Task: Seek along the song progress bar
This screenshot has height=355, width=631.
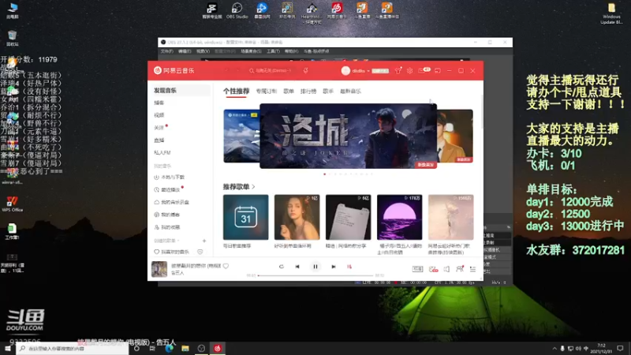Action: (315, 275)
